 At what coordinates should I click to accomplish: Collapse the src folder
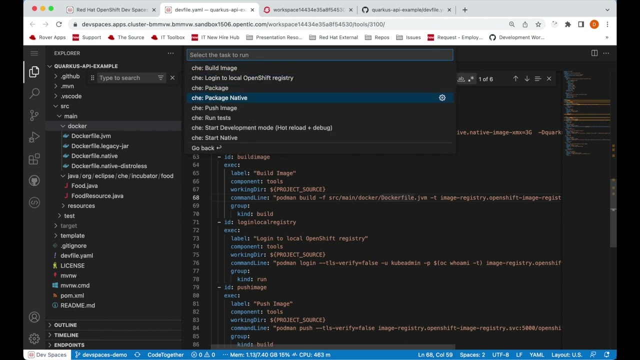click(65, 106)
